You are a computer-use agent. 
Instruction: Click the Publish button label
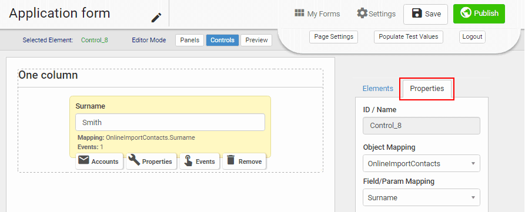pyautogui.click(x=486, y=14)
